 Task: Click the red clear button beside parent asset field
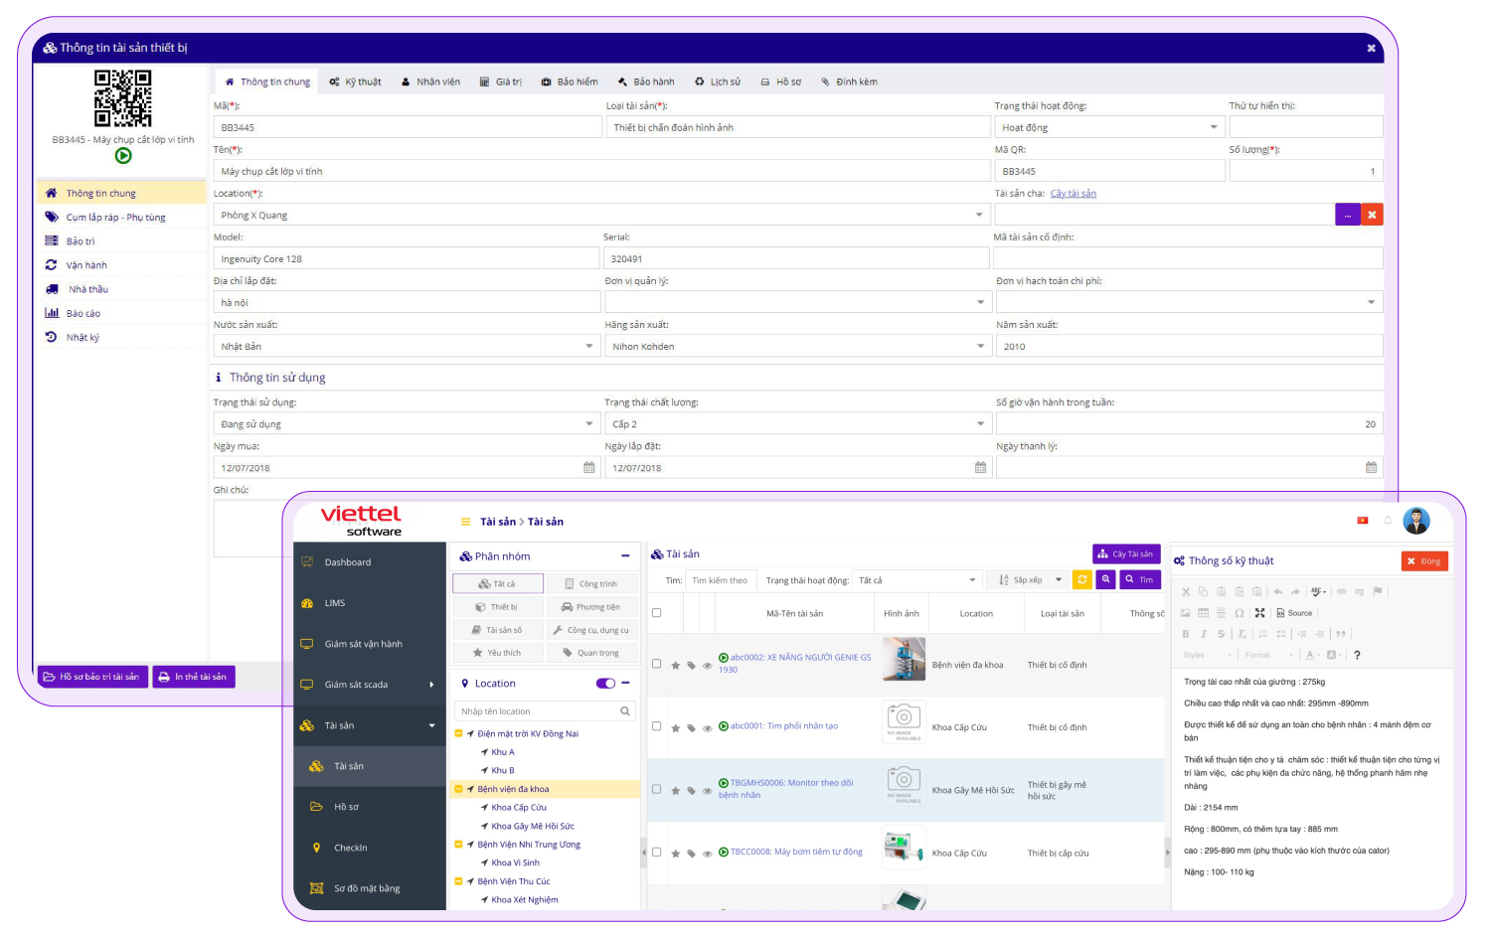point(1372,215)
